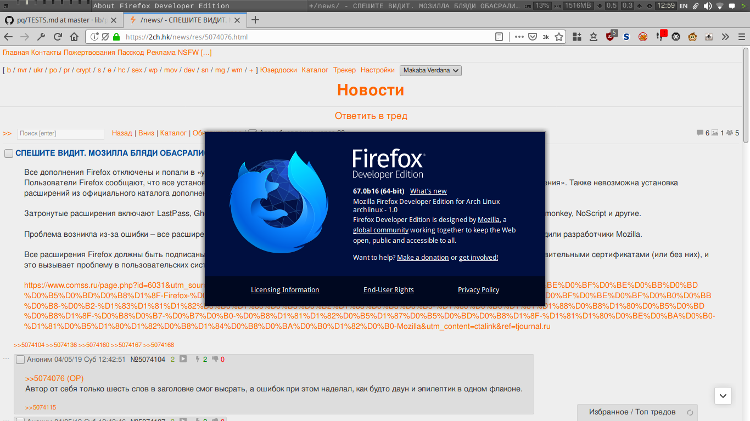This screenshot has width=750, height=421.
Task: Click the gray square extension icon
Action: point(709,37)
